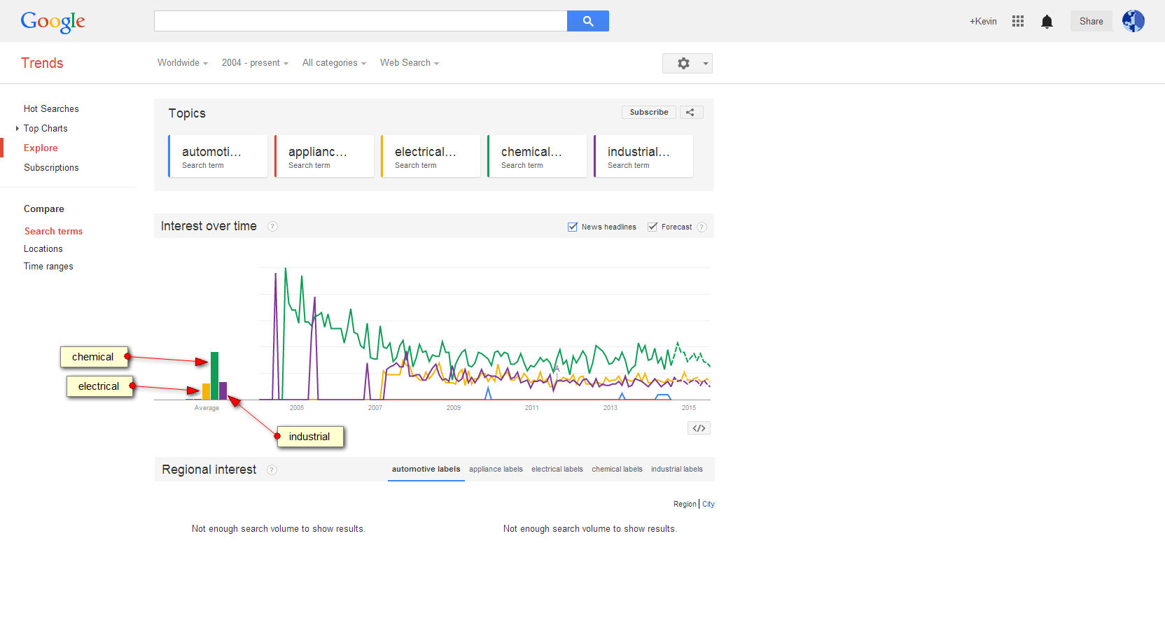
Task: Switch to the chemical labels tab
Action: tap(617, 470)
